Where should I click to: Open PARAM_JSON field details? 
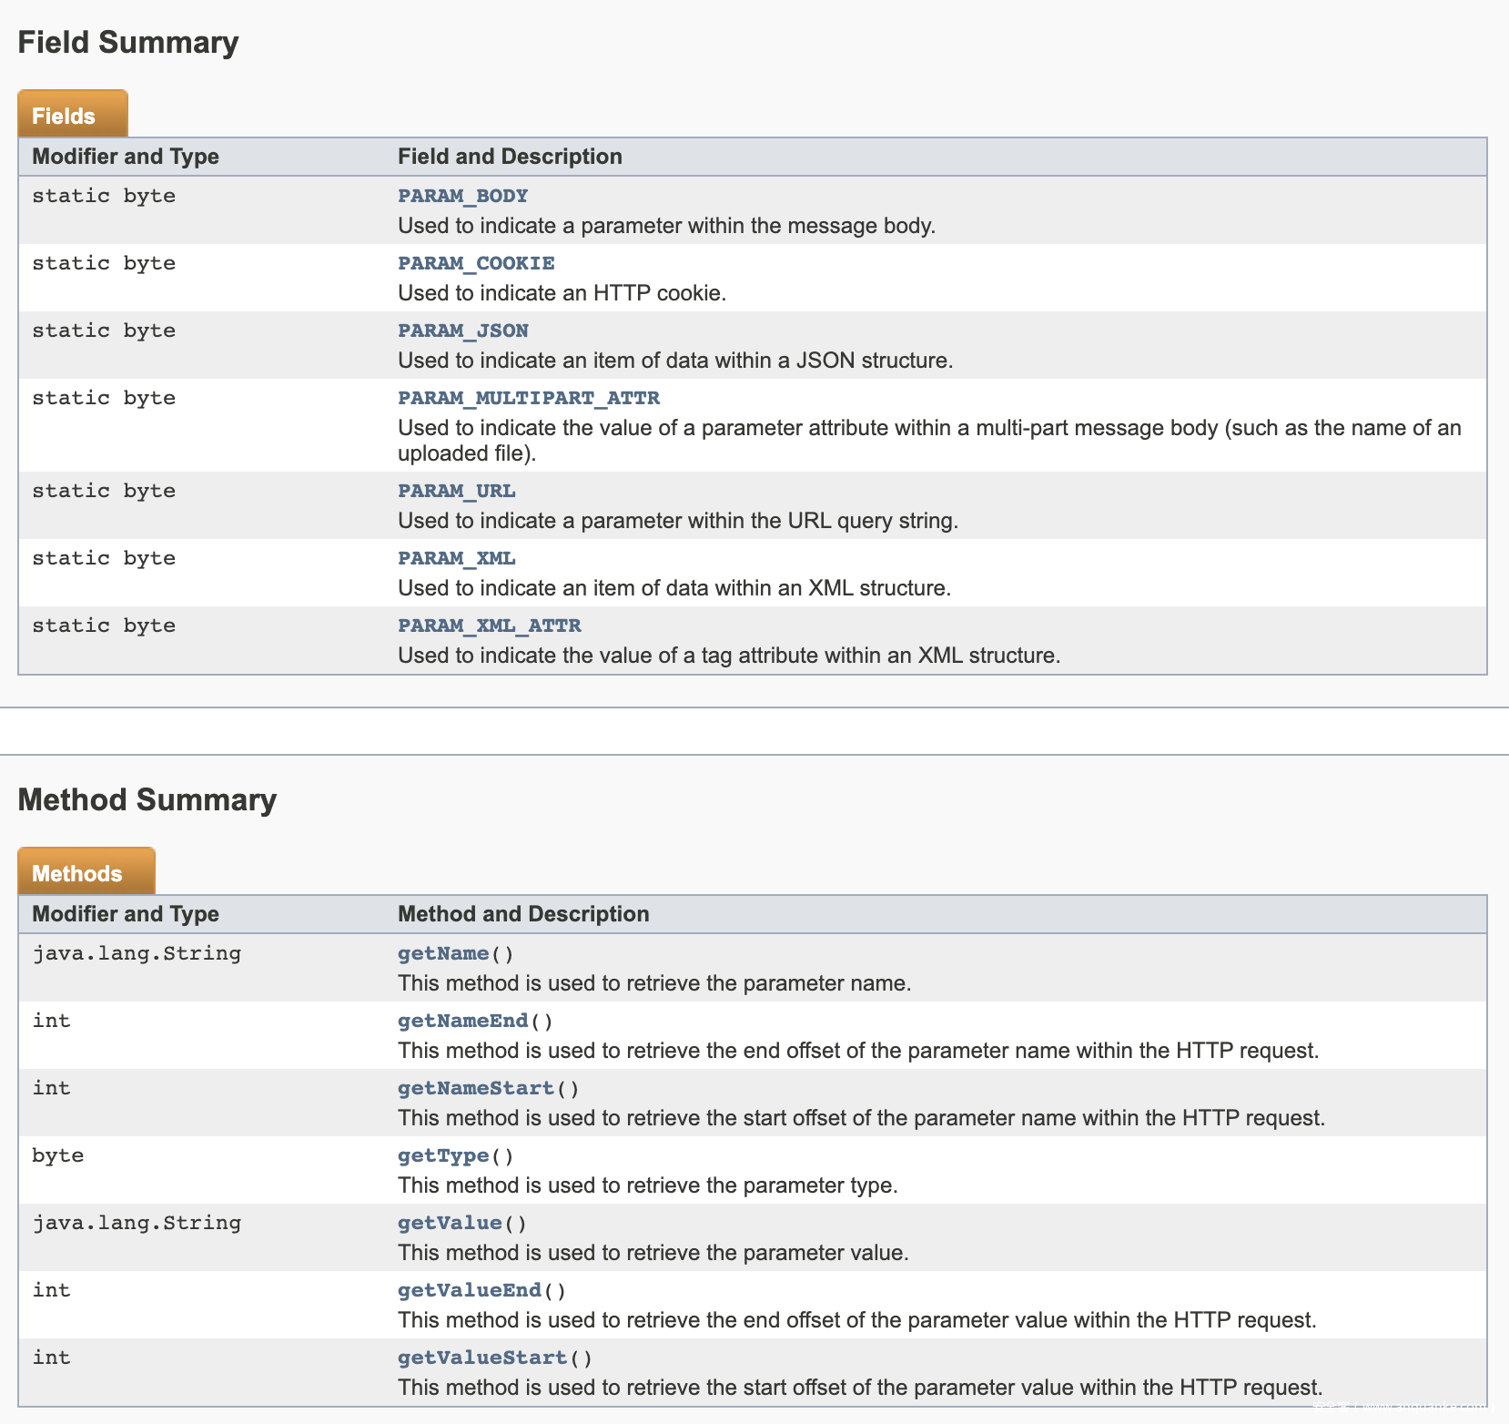point(462,331)
